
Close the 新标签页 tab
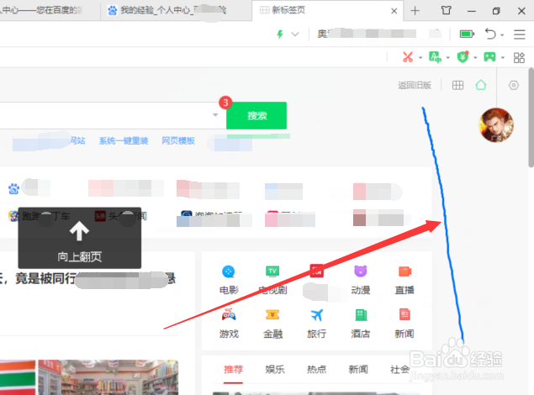(x=394, y=11)
